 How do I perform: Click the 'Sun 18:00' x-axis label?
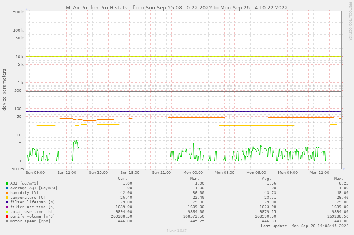coord(130,173)
